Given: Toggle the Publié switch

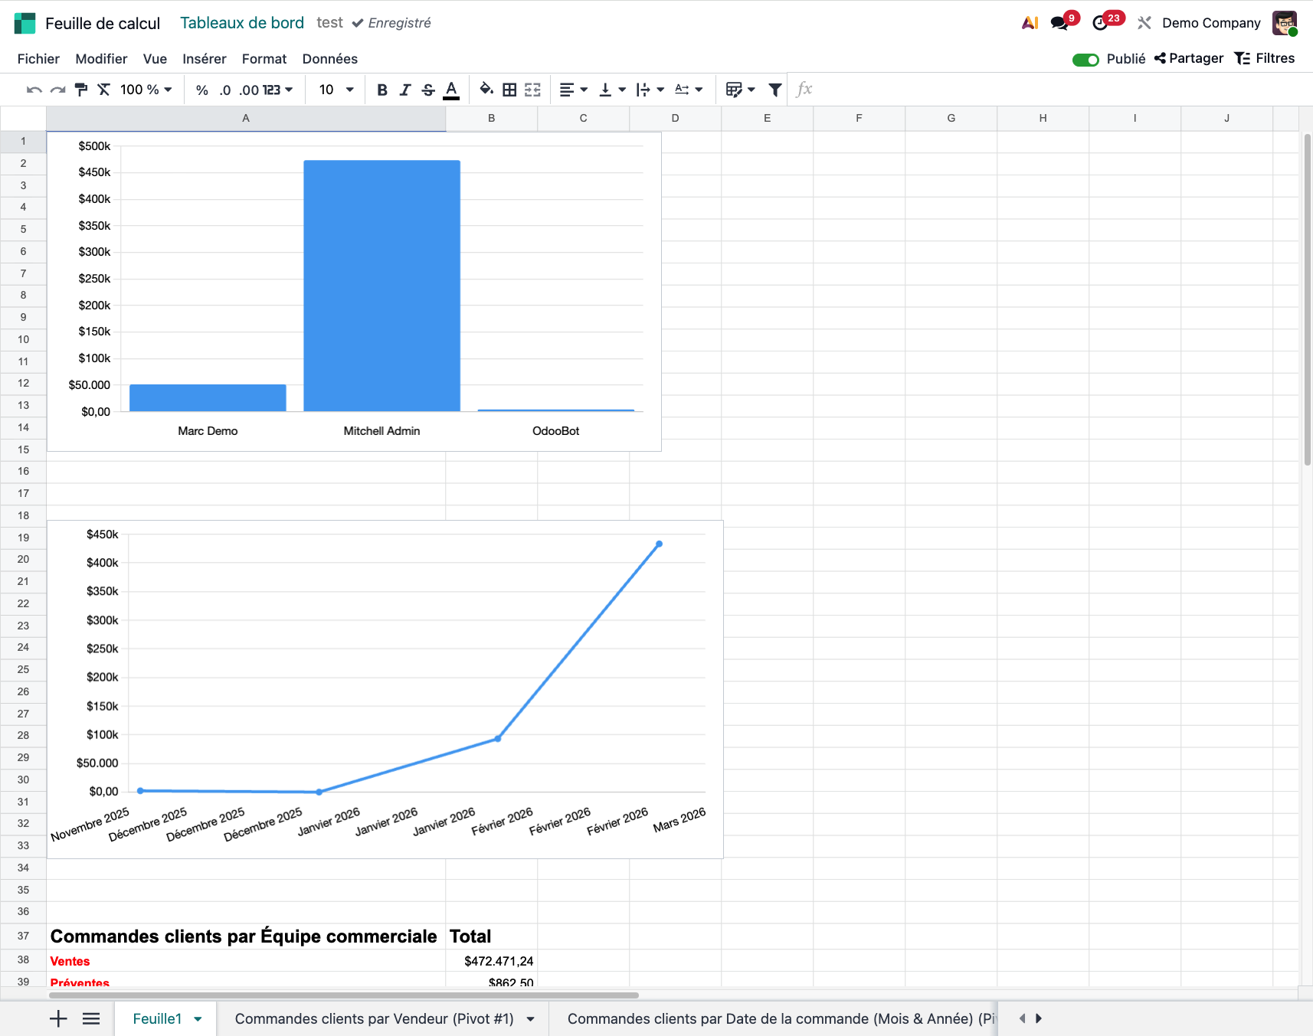Looking at the screenshot, I should point(1085,59).
